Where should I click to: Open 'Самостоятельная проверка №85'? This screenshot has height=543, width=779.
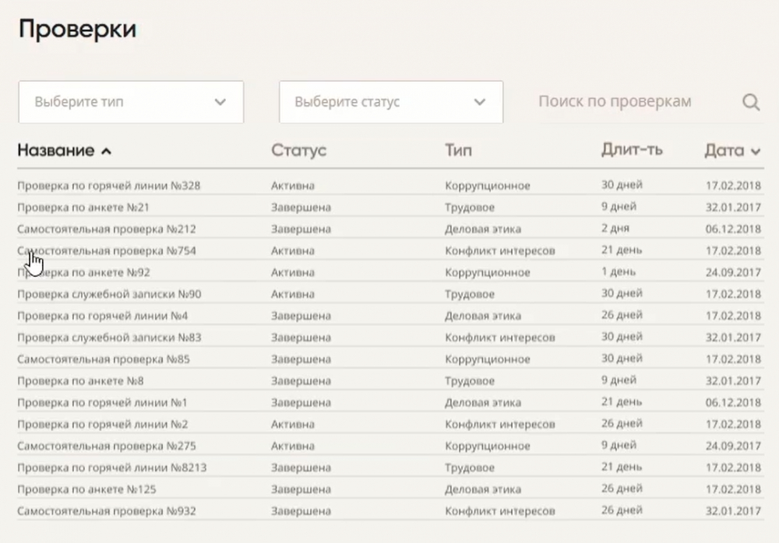[x=104, y=360]
